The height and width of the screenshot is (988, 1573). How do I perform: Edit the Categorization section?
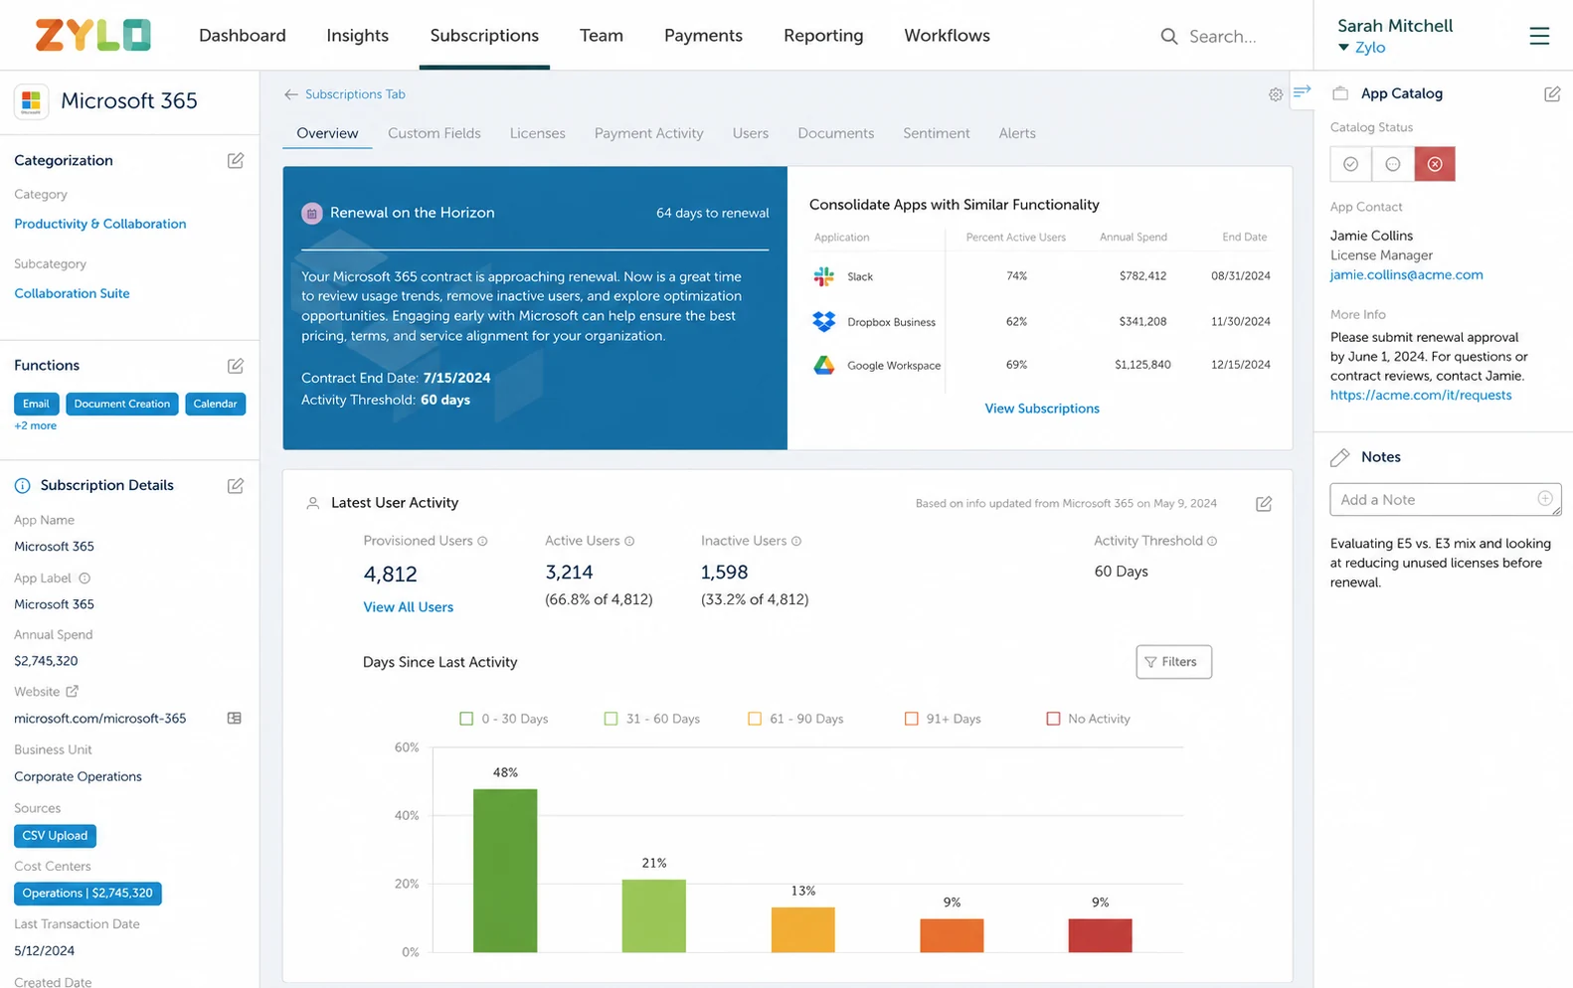[236, 160]
